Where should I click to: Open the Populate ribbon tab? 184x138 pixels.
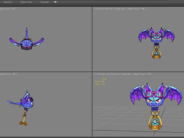coord(45,2)
